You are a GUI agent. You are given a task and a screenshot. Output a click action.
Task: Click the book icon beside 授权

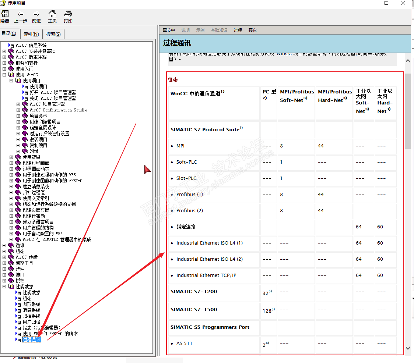point(11,281)
